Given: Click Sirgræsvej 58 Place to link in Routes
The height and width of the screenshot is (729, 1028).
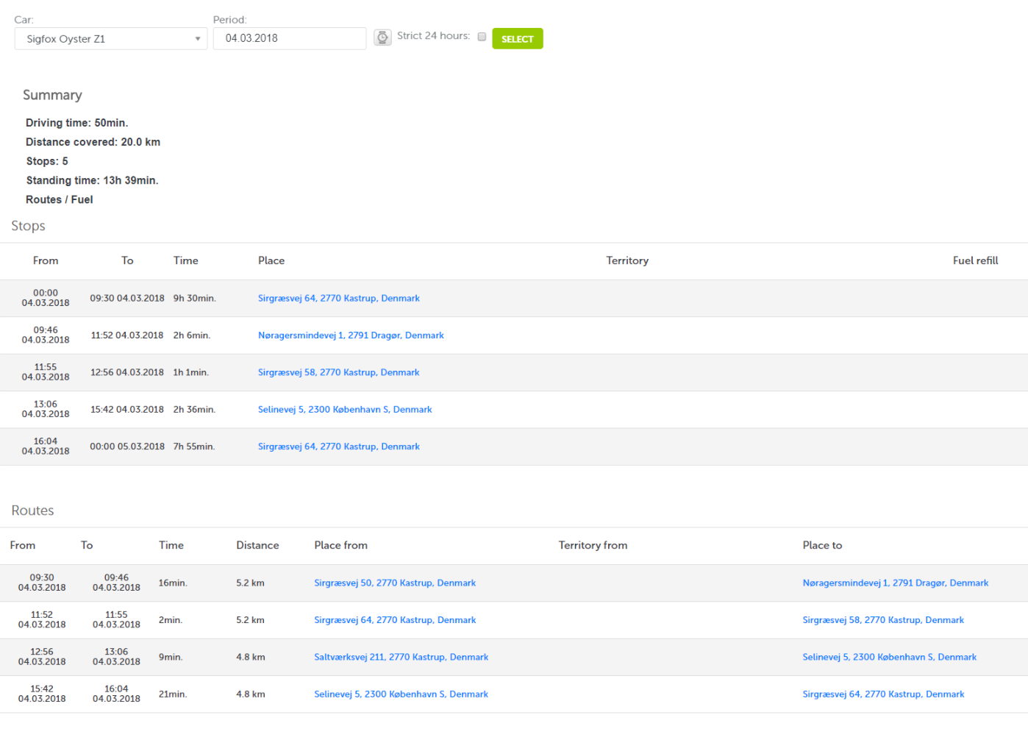Looking at the screenshot, I should (882, 621).
